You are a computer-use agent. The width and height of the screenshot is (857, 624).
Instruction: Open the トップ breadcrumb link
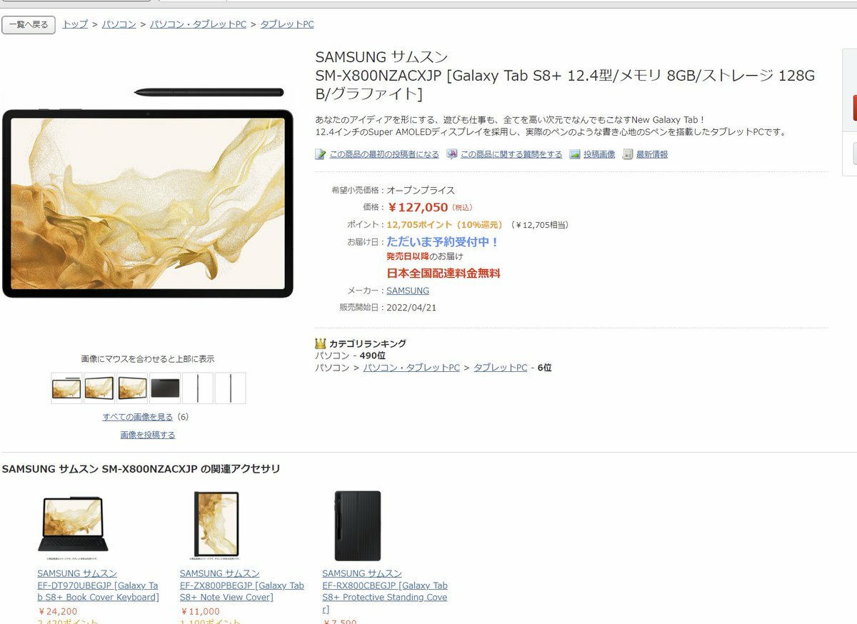coord(75,24)
